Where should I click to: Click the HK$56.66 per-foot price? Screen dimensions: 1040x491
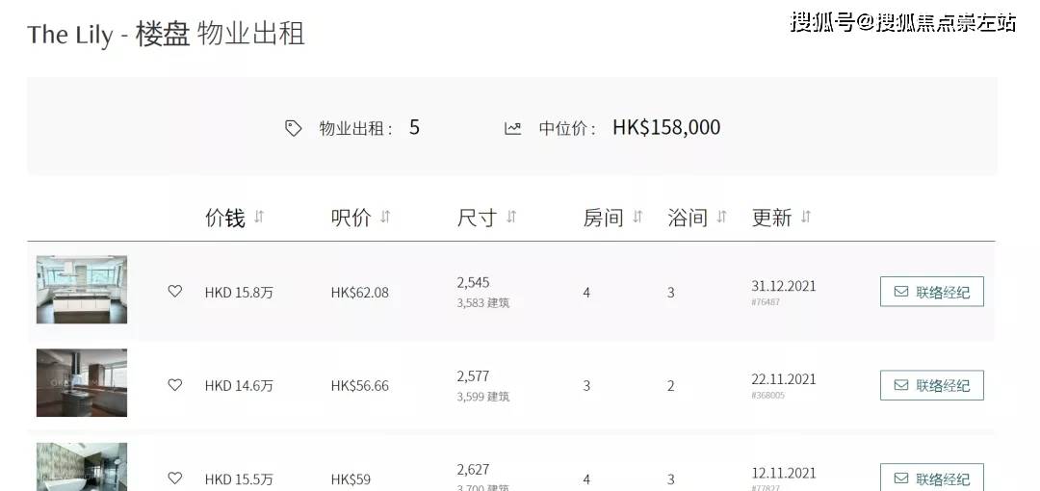(x=360, y=385)
